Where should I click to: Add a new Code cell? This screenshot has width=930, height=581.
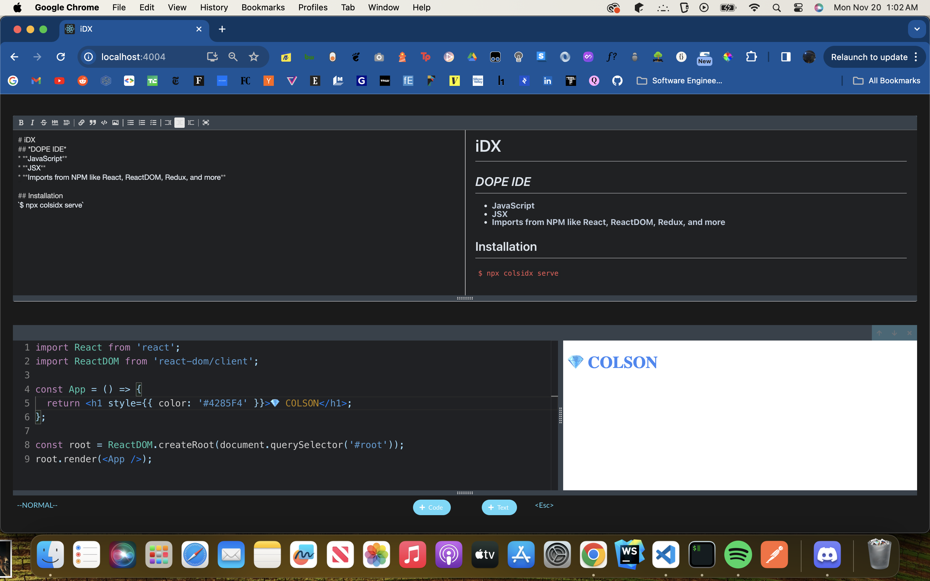point(431,507)
